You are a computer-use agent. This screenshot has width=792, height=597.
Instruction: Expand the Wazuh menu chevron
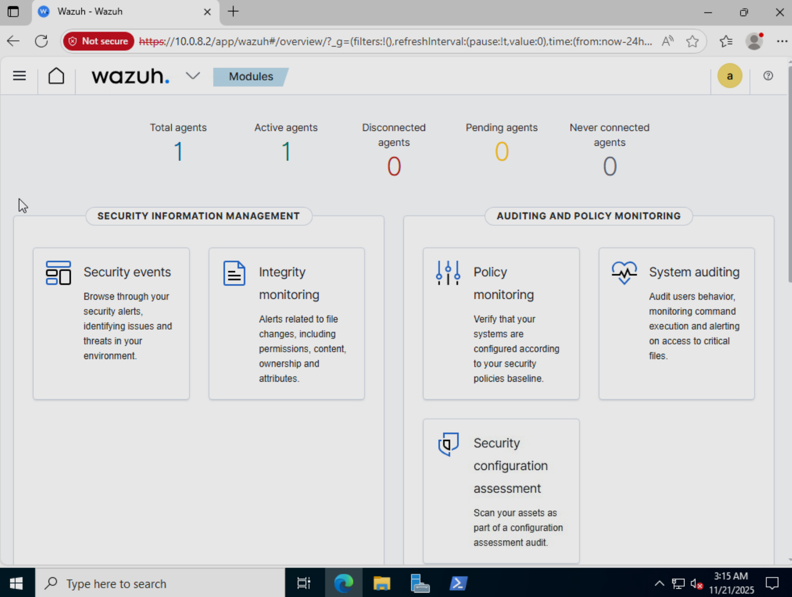(x=193, y=76)
